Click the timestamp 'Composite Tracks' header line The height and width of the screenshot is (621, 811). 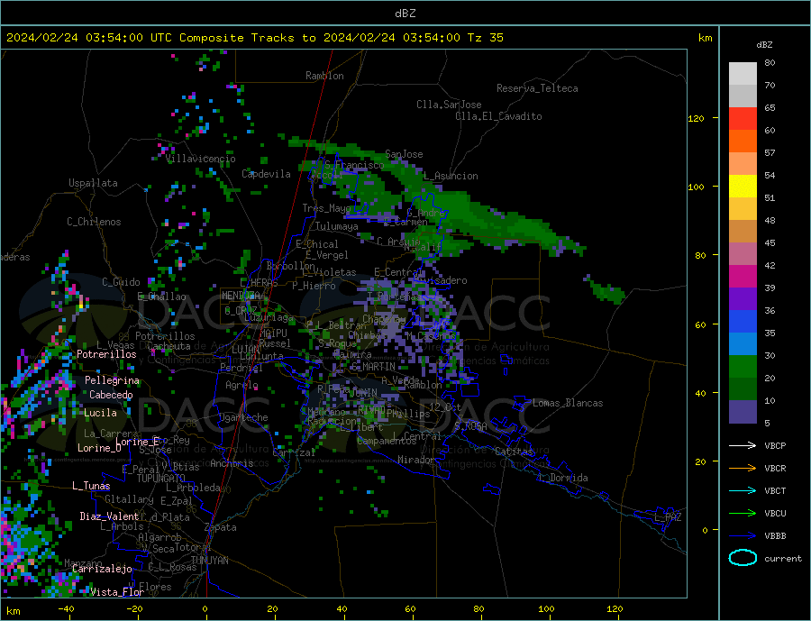click(x=254, y=38)
